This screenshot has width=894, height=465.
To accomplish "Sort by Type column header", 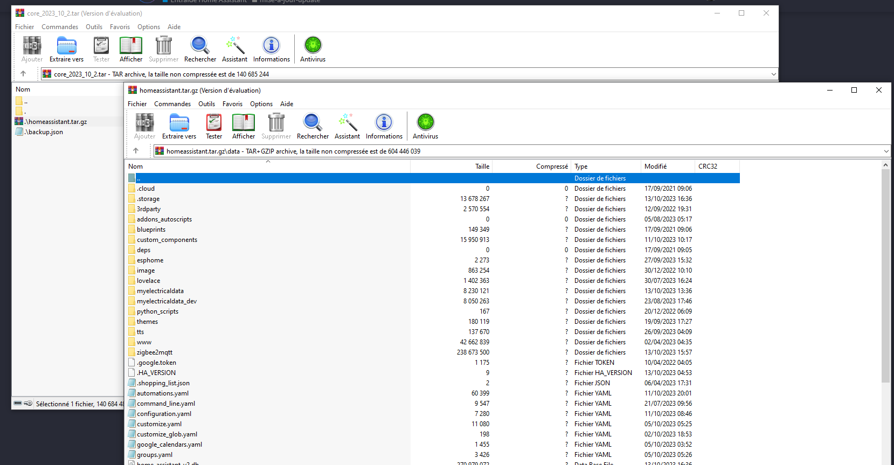I will point(606,166).
